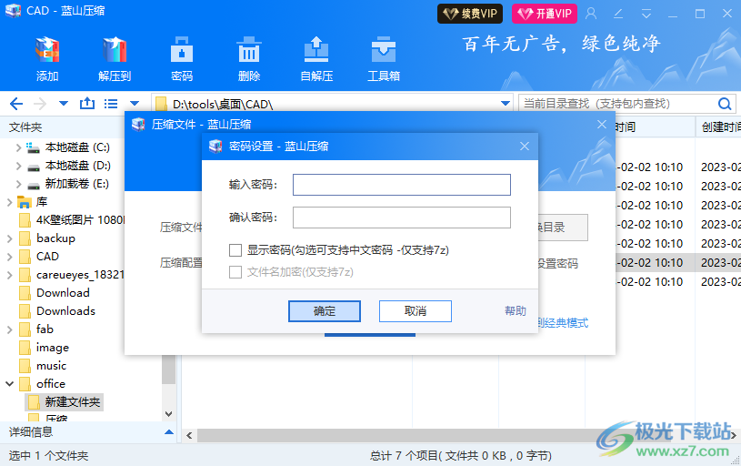Click the change-directory 目录 button in 压缩文件 dialog
The width and height of the screenshot is (741, 466).
(x=563, y=228)
